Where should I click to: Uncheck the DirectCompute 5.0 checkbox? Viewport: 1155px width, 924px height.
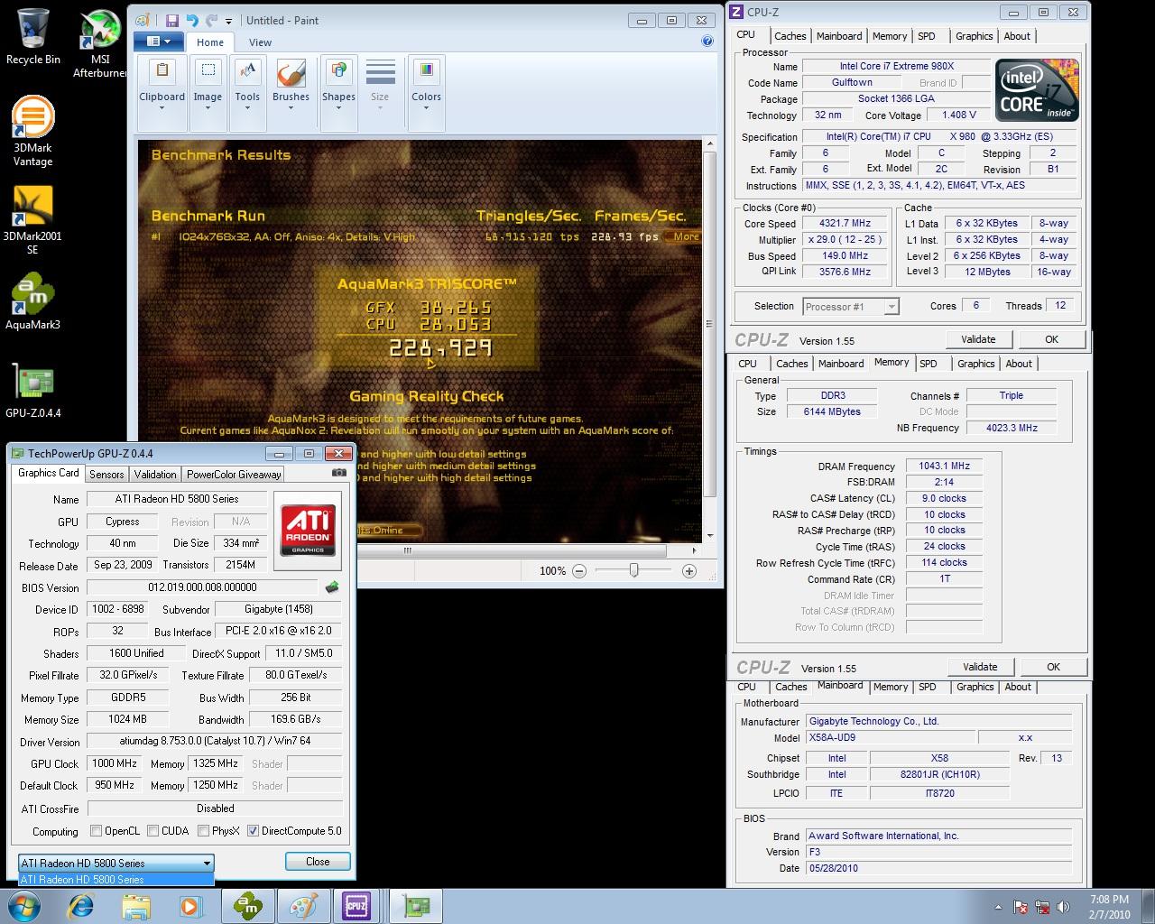(254, 831)
